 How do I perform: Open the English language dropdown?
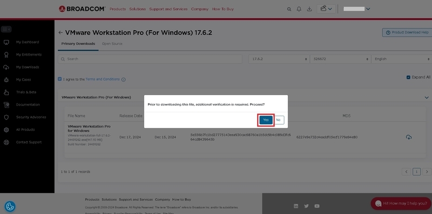pos(402,59)
